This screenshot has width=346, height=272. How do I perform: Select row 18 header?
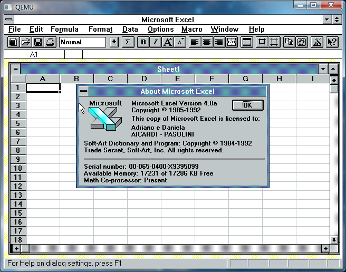(x=18, y=240)
